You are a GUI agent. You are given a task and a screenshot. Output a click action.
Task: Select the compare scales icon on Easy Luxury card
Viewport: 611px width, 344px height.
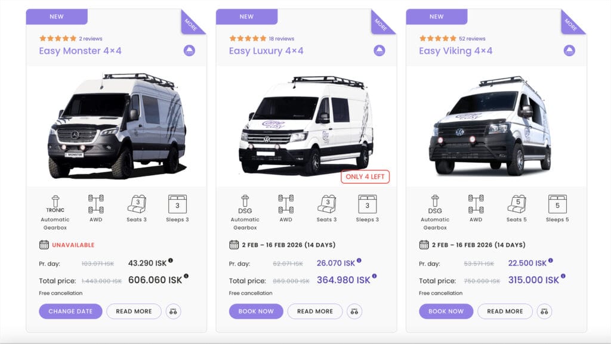pyautogui.click(x=354, y=311)
